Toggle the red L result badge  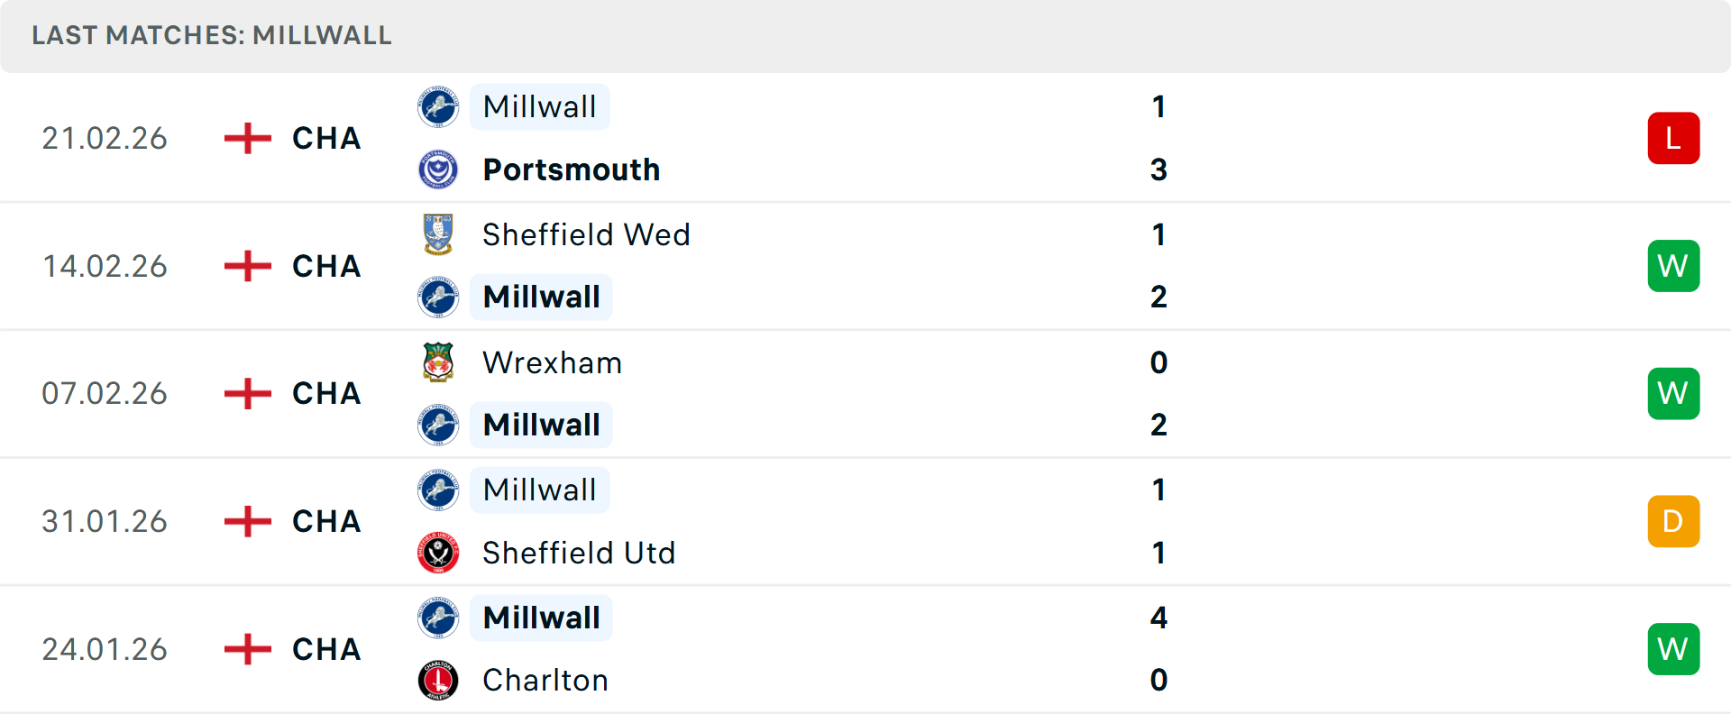click(x=1673, y=138)
